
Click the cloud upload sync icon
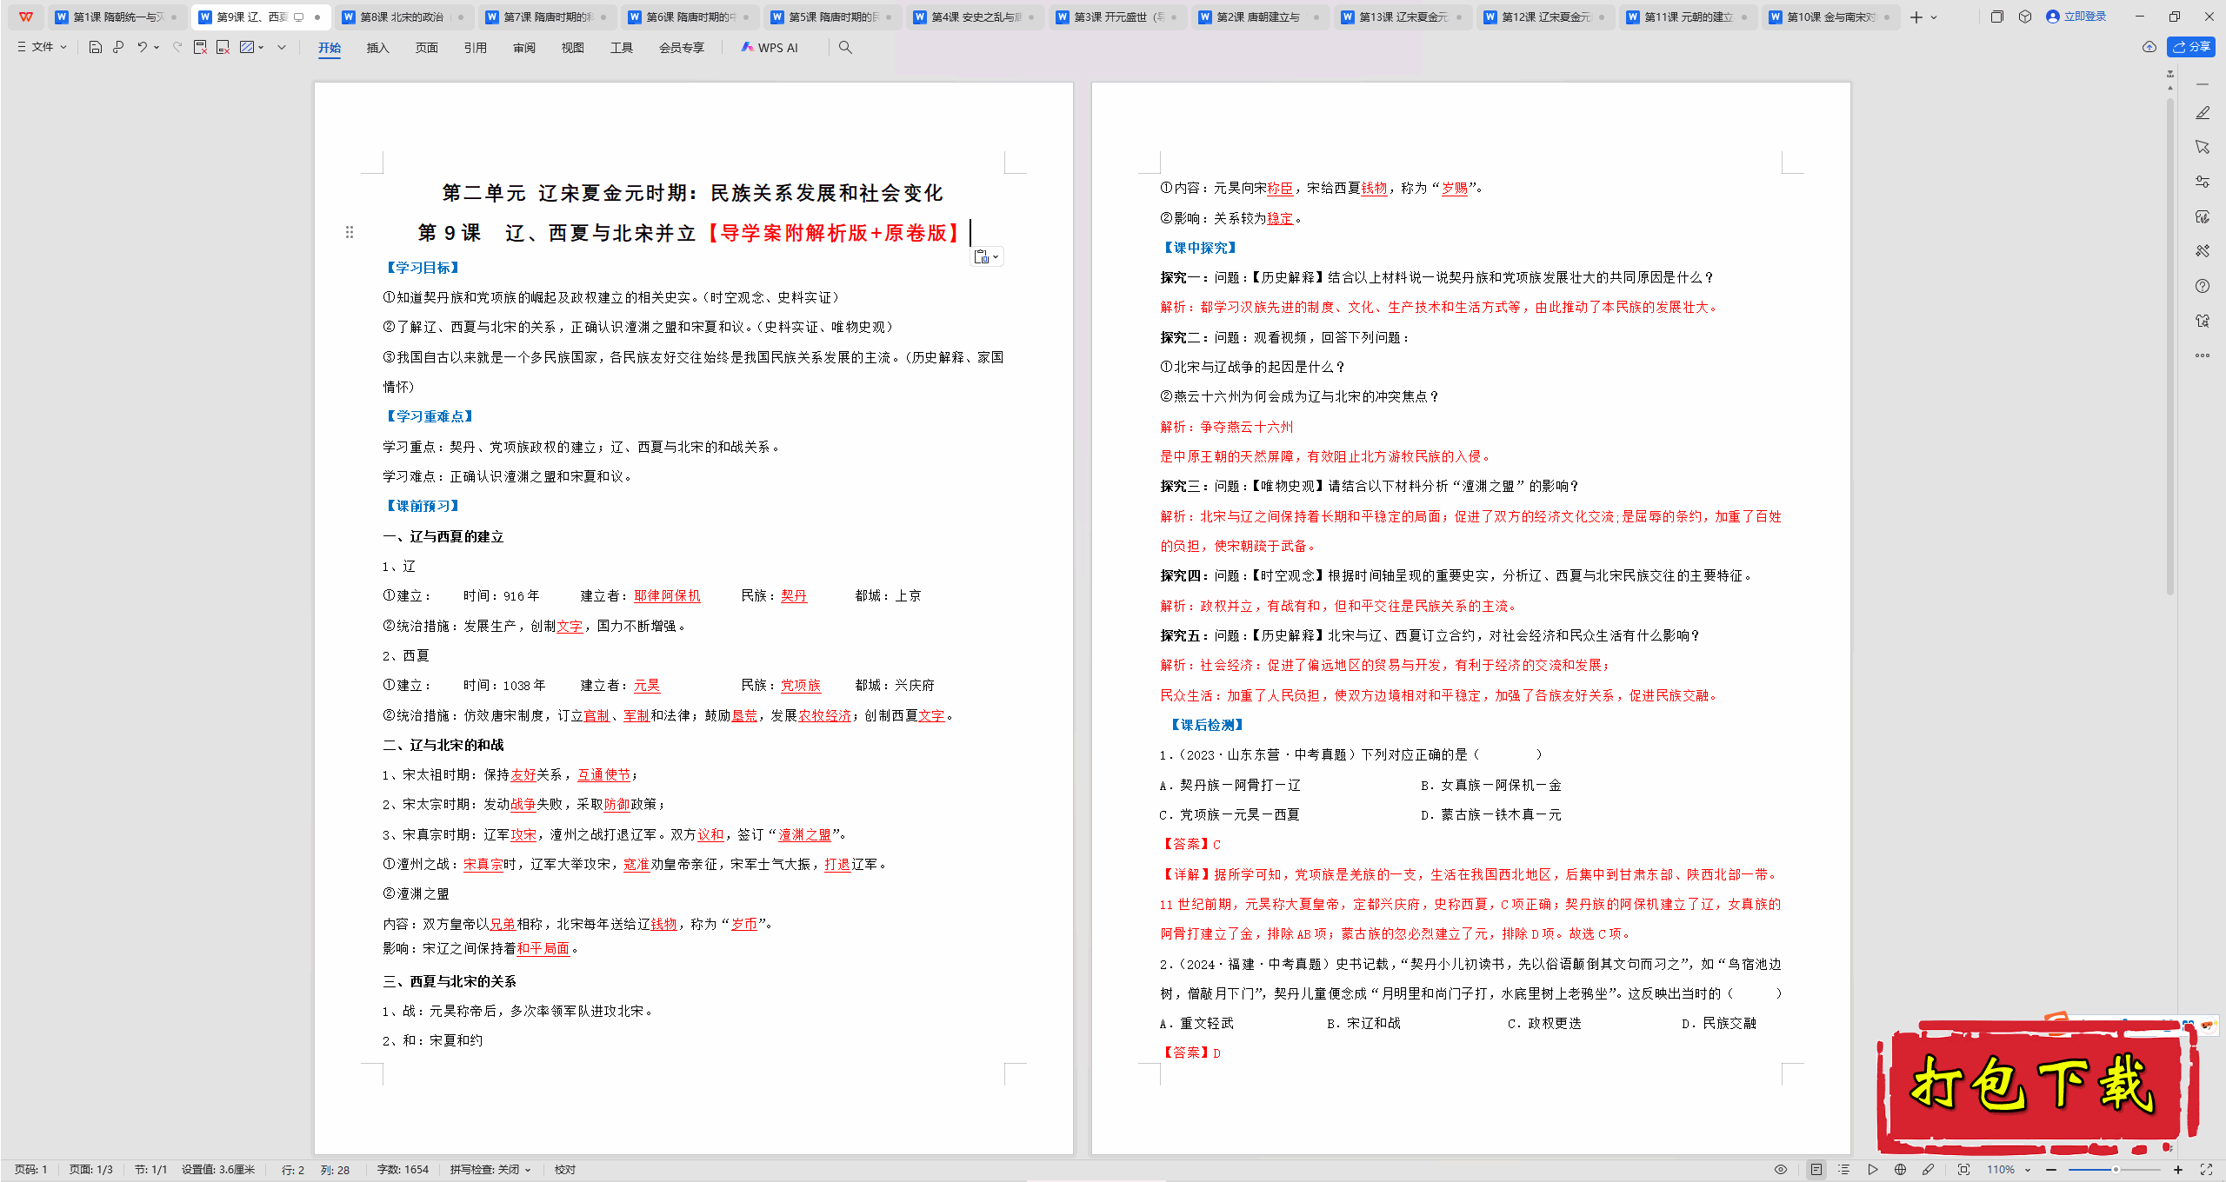click(2149, 47)
